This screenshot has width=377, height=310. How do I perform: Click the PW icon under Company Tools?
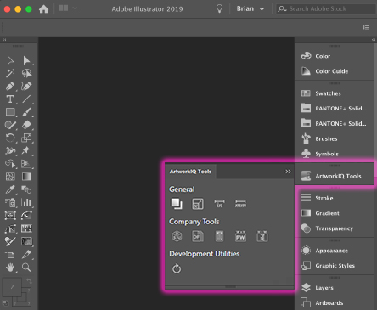pyautogui.click(x=240, y=236)
